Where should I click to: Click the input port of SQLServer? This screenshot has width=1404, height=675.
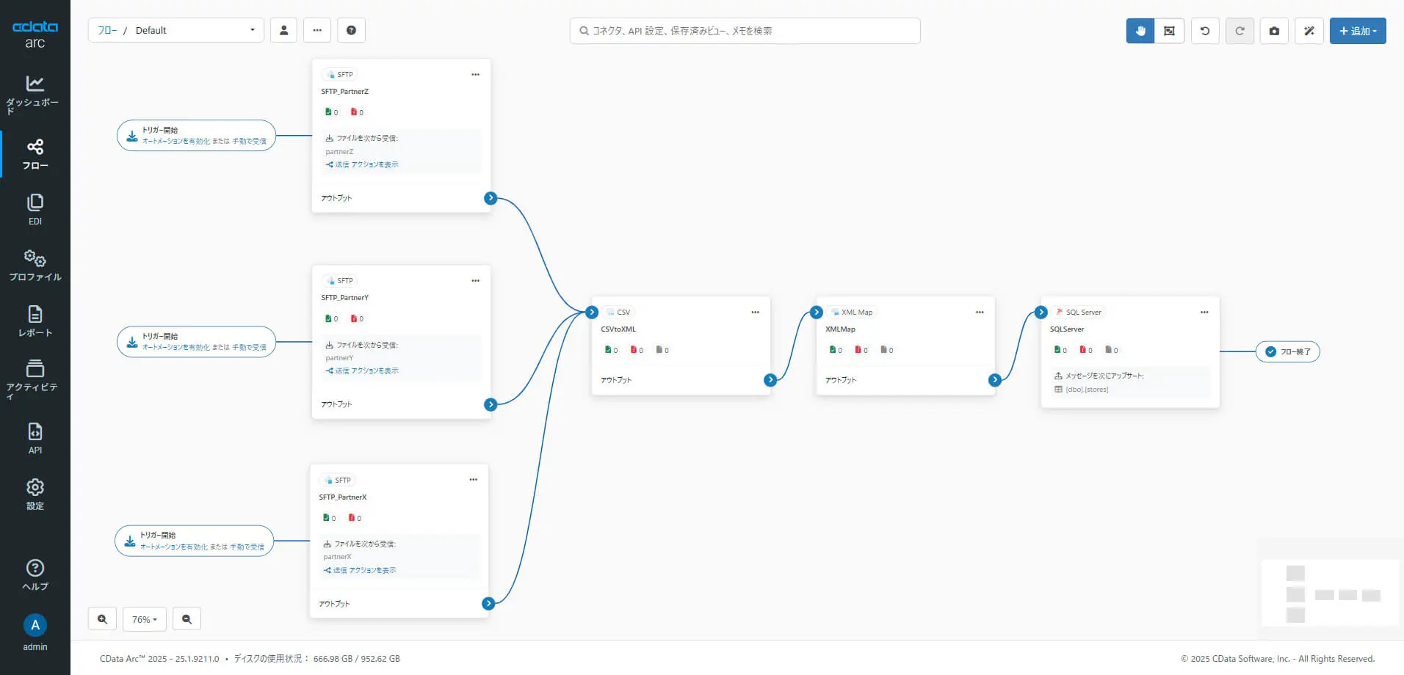click(x=1041, y=312)
